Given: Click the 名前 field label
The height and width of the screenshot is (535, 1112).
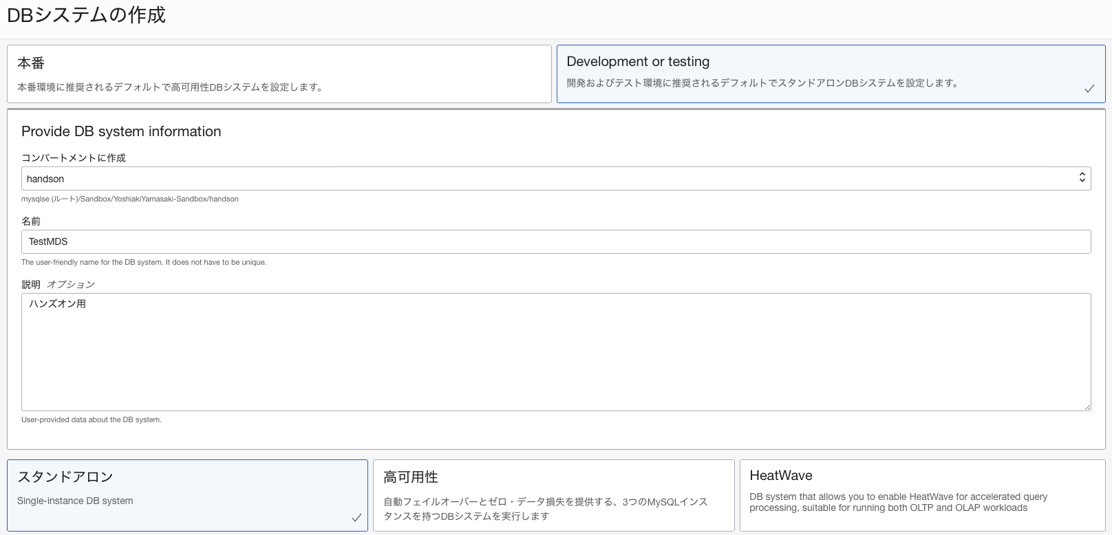Looking at the screenshot, I should tap(31, 221).
